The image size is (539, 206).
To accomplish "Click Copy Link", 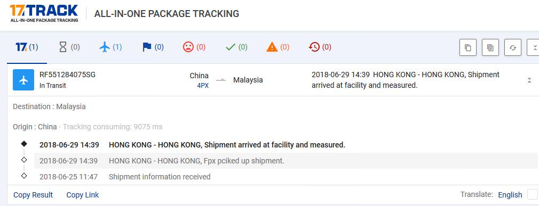I will pyautogui.click(x=83, y=195).
